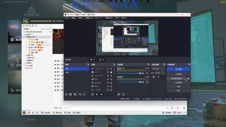The height and width of the screenshot is (127, 226).
Task: Open equalizer sliders icon in chat bottom bar
Action: 37,113
